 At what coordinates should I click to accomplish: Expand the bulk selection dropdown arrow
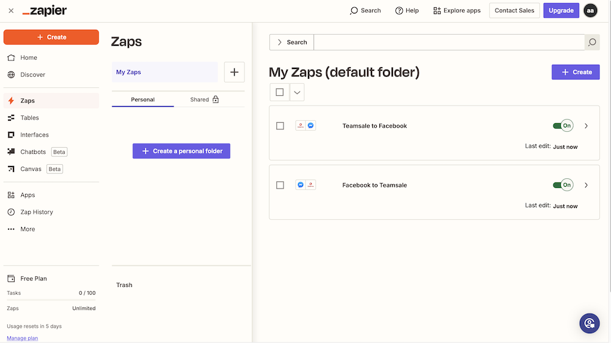click(x=297, y=92)
